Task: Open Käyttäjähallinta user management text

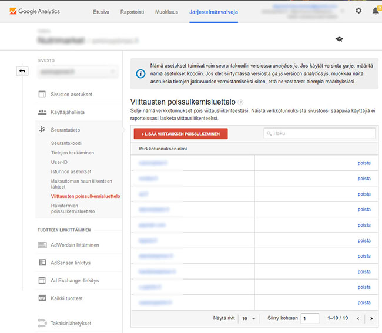Action: (x=68, y=112)
